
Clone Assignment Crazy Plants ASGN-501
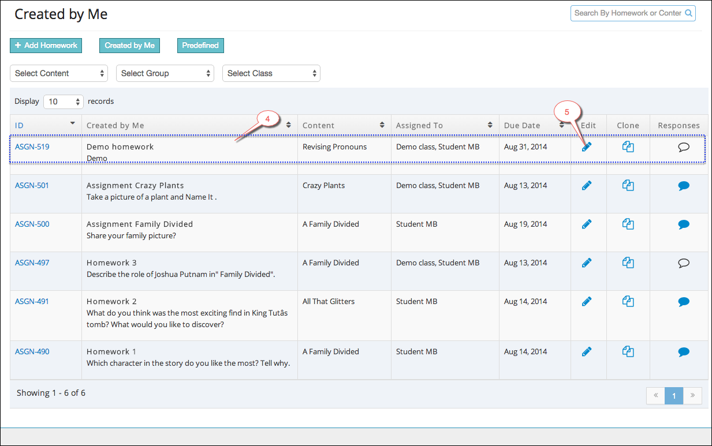628,186
